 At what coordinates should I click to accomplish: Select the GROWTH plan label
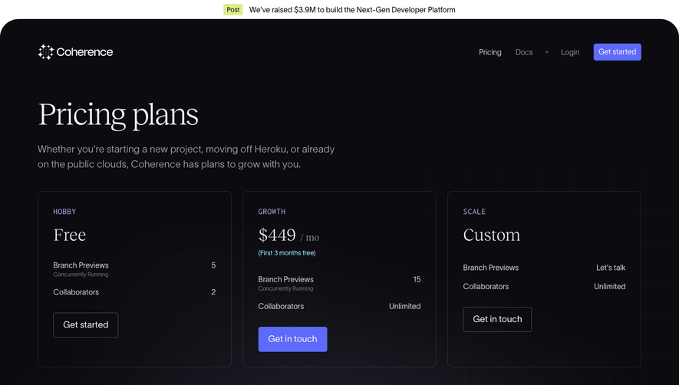[272, 212]
